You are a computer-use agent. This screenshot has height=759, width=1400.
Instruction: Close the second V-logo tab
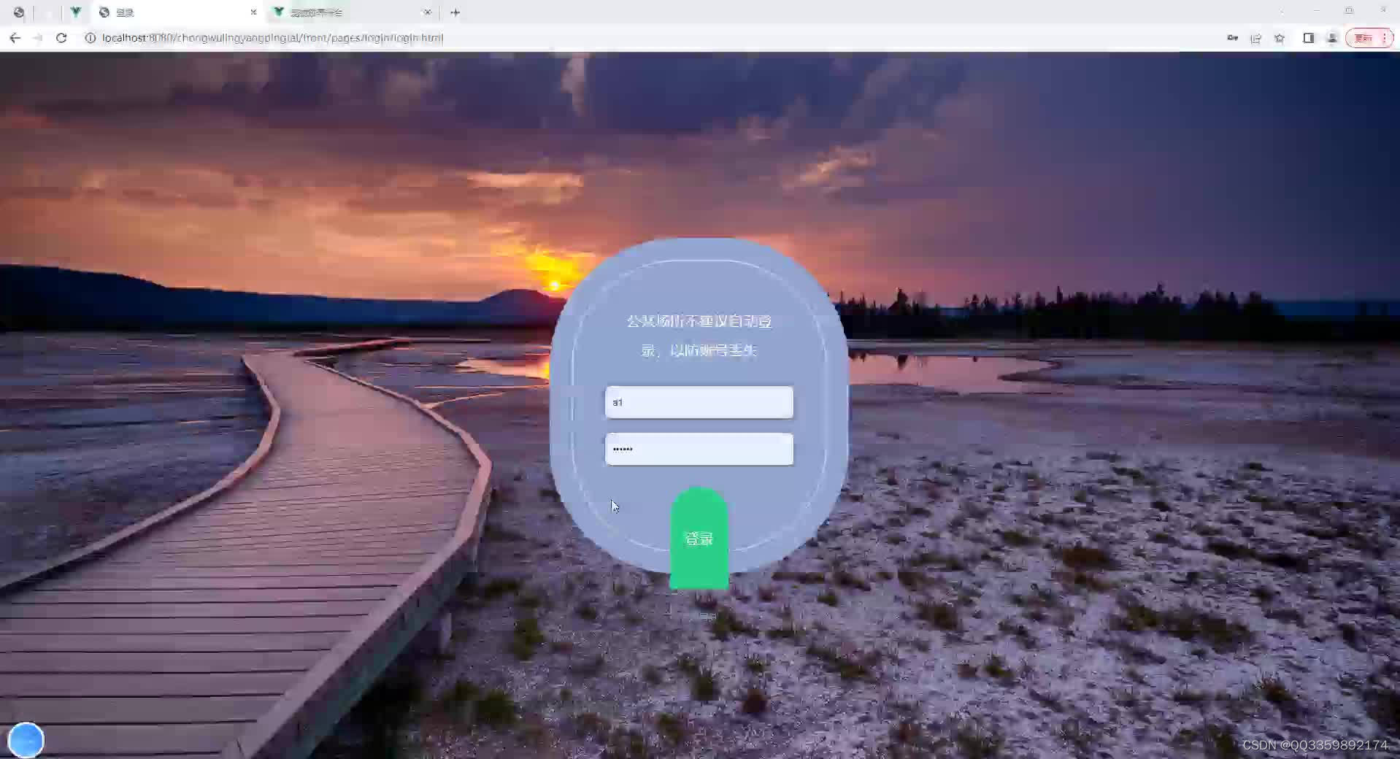(427, 12)
